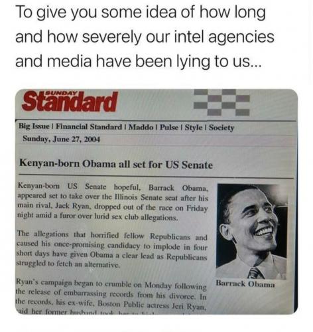Open the Big Issue section
This screenshot has width=313, height=332.
click(34, 126)
